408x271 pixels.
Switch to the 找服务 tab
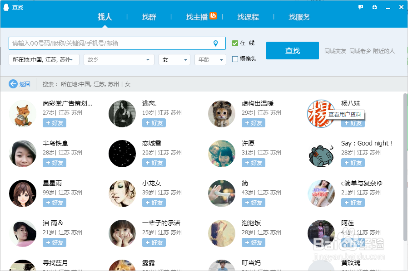click(299, 17)
